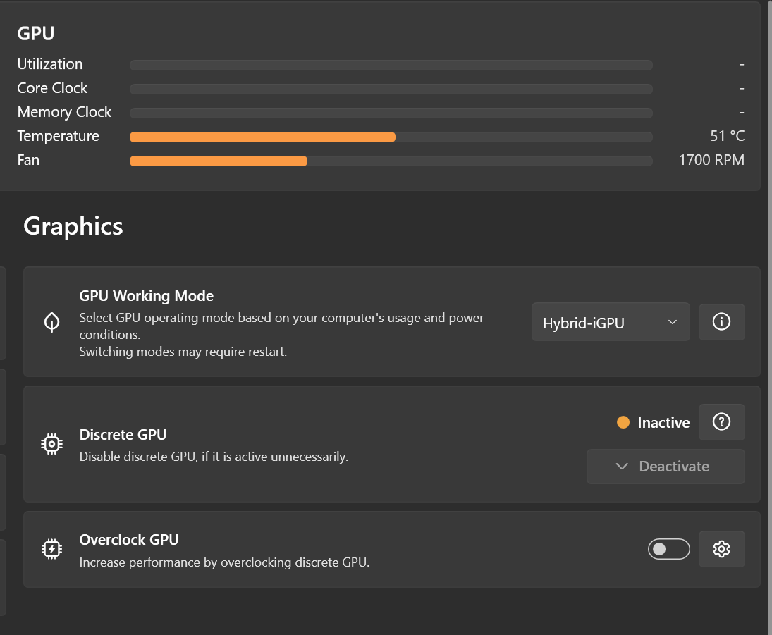Viewport: 772px width, 635px height.
Task: Click the Inactive status label
Action: coord(663,422)
